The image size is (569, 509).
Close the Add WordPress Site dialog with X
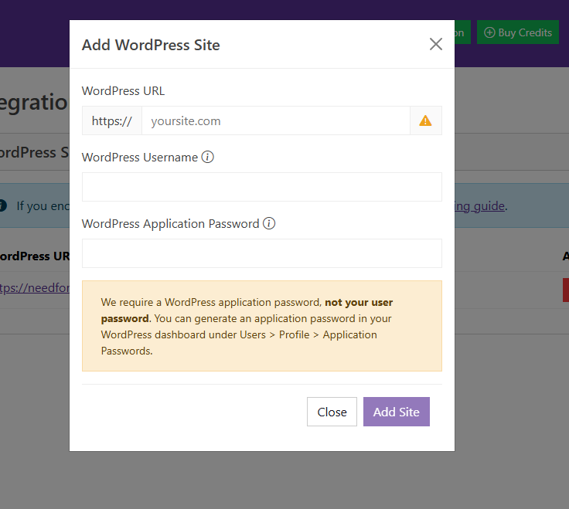point(435,44)
